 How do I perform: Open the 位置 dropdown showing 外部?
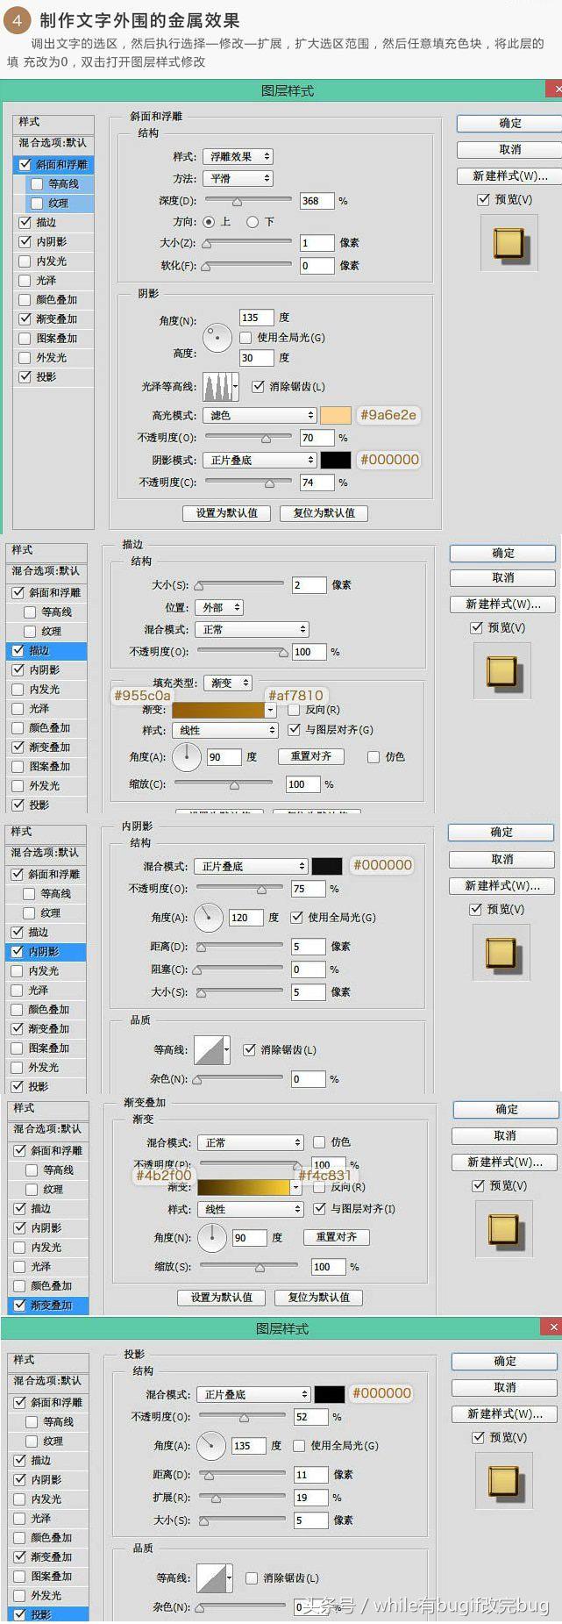click(218, 607)
